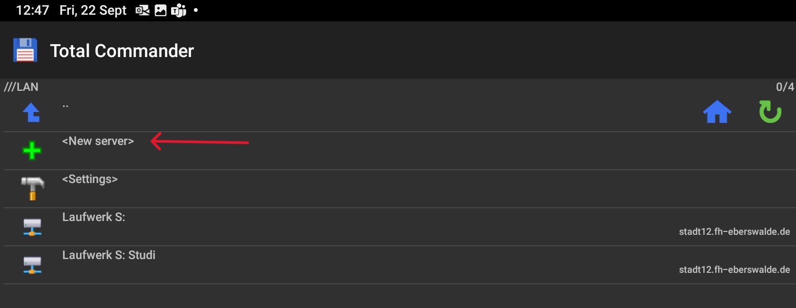
Task: Go to home via blue house icon
Action: click(x=717, y=112)
